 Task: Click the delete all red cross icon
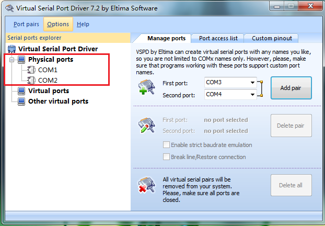click(146, 185)
